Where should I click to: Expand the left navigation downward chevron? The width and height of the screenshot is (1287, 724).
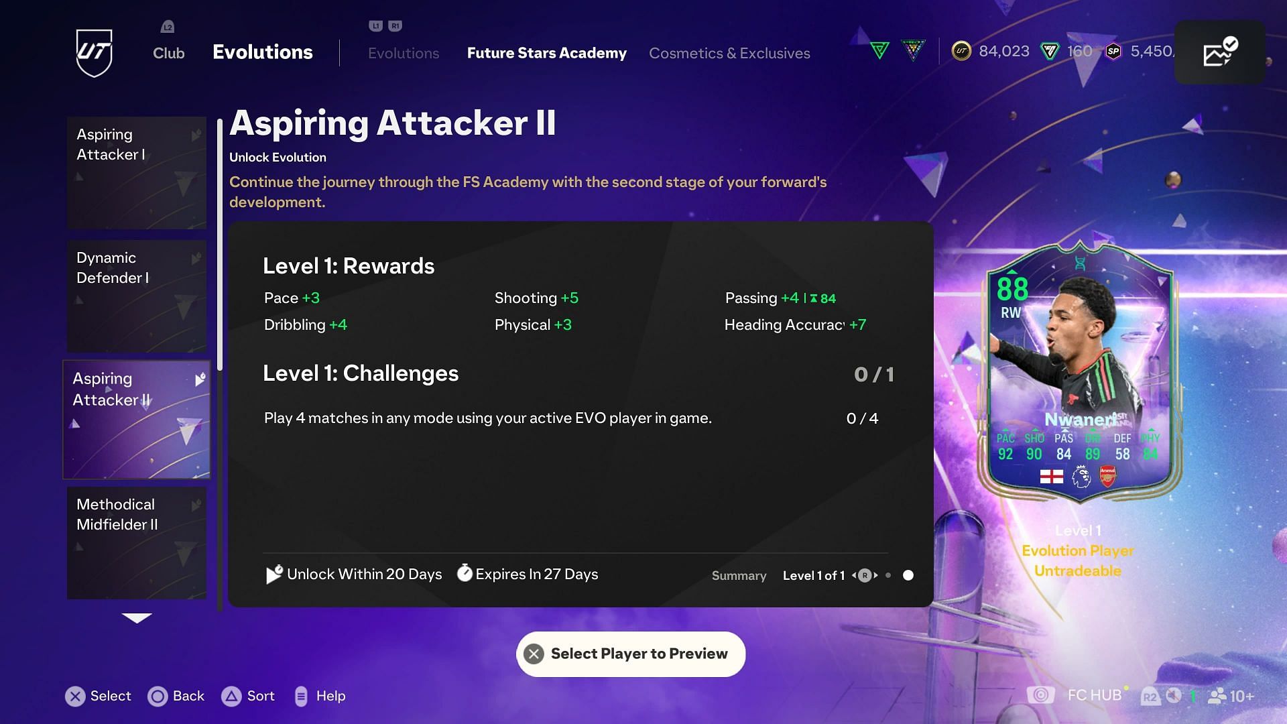(x=135, y=616)
